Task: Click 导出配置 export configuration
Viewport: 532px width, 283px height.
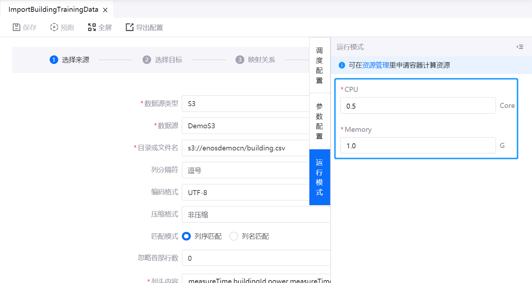Action: tap(144, 28)
